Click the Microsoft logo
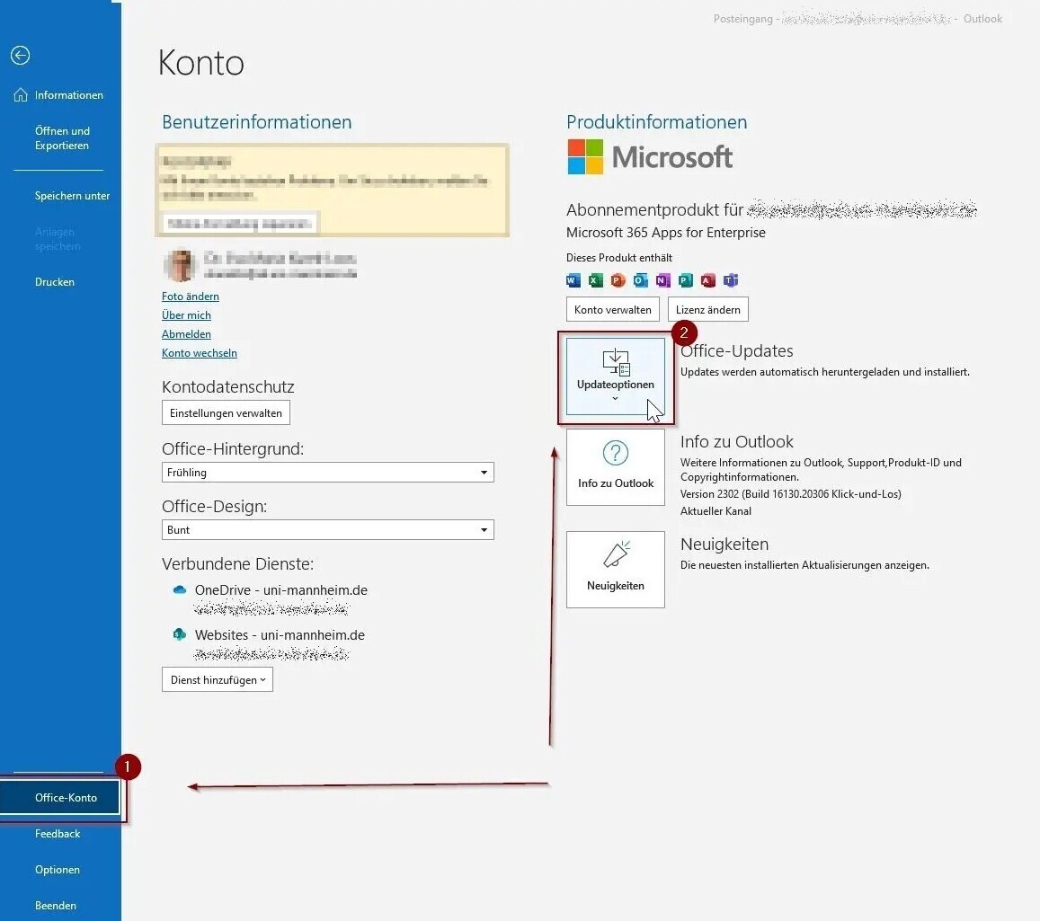The height and width of the screenshot is (921, 1040). click(650, 157)
